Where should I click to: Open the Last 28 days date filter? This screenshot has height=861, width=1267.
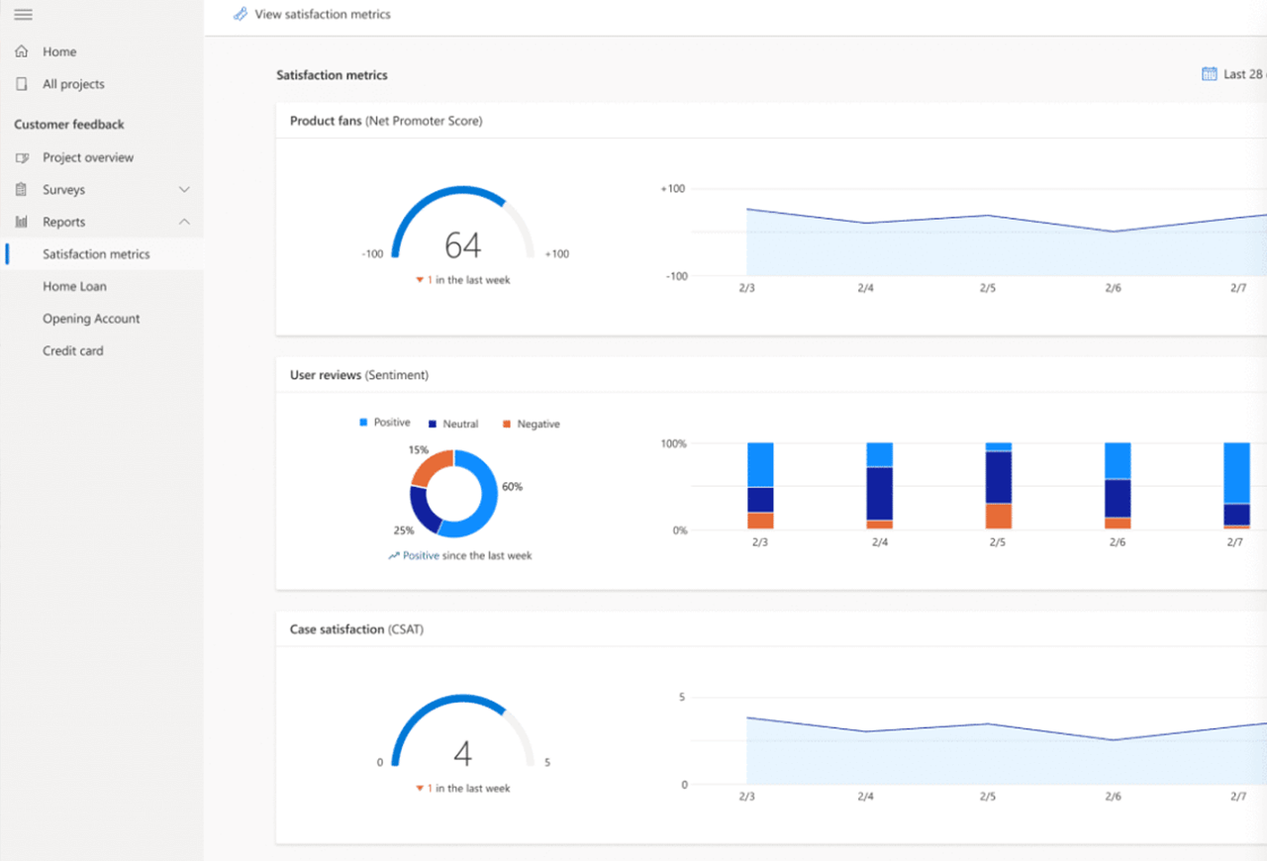click(x=1243, y=74)
